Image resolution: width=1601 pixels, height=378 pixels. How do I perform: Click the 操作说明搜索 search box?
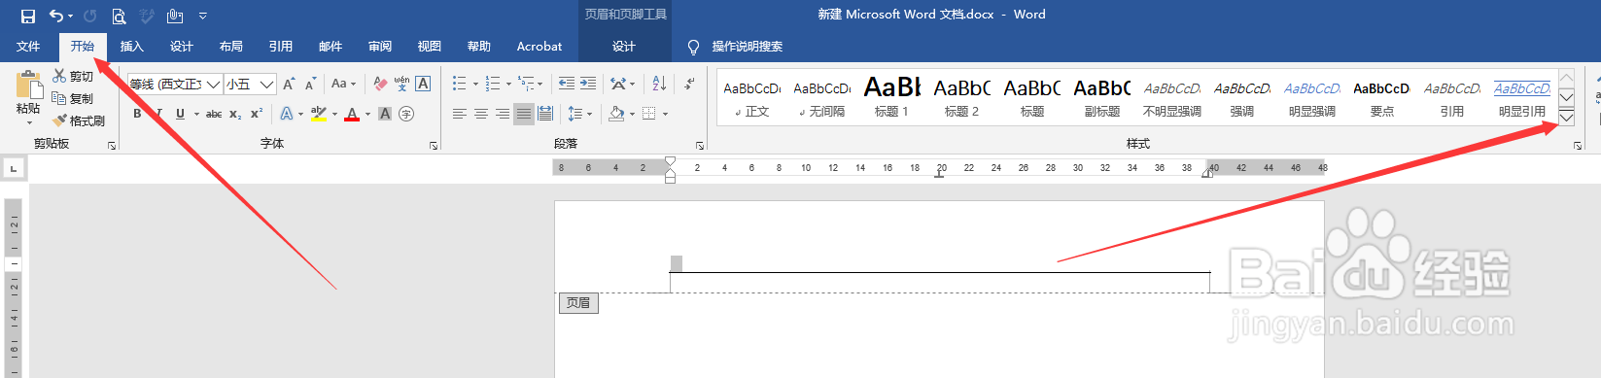coord(747,47)
